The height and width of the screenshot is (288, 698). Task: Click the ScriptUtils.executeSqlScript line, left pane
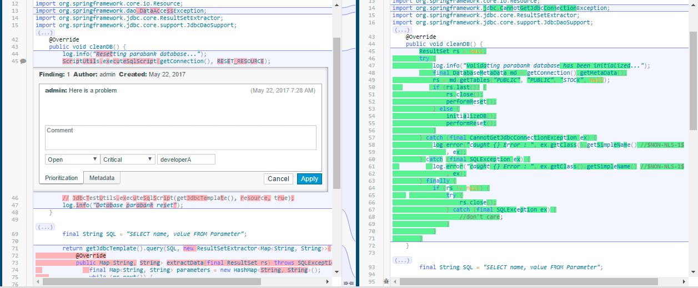(167, 61)
